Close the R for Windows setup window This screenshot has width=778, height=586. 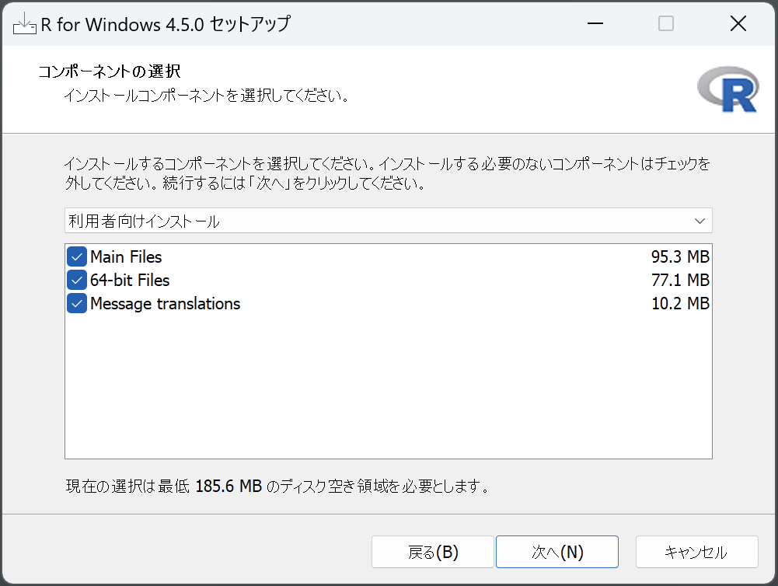coord(738,23)
